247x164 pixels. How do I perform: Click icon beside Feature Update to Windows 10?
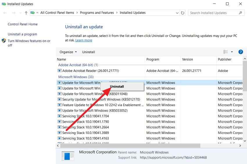pos(60,105)
